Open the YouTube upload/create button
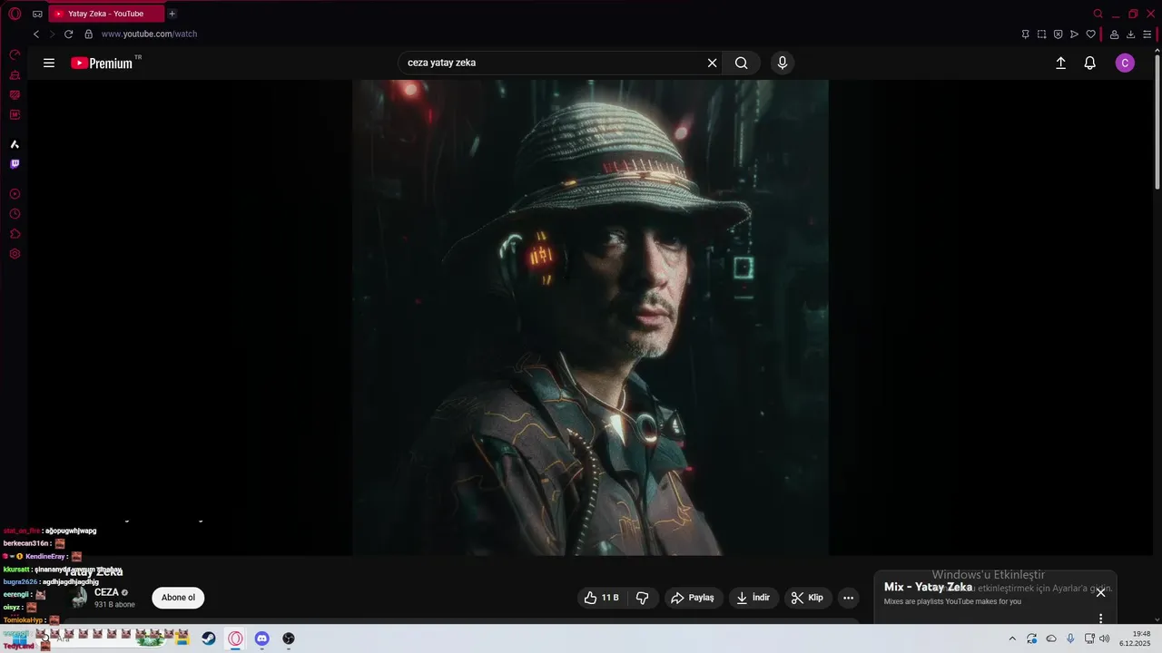The width and height of the screenshot is (1162, 653). click(x=1060, y=63)
